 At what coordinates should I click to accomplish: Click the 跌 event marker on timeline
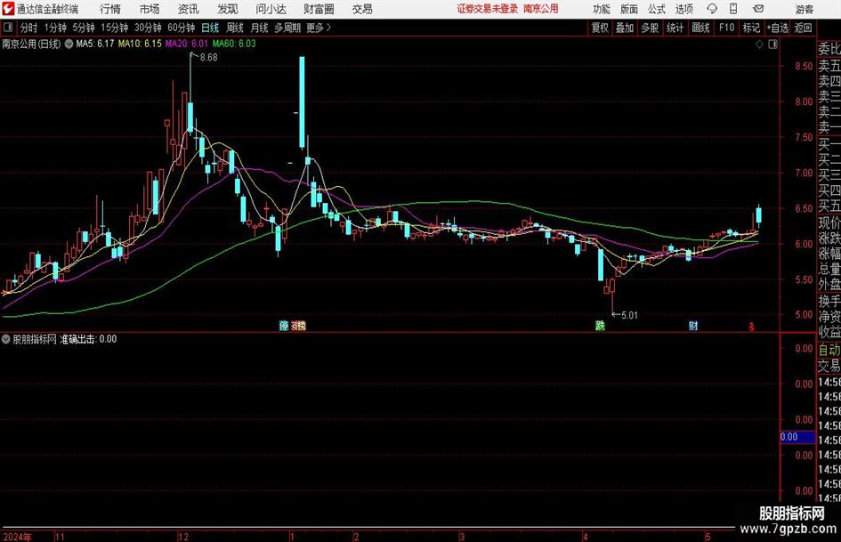(600, 326)
